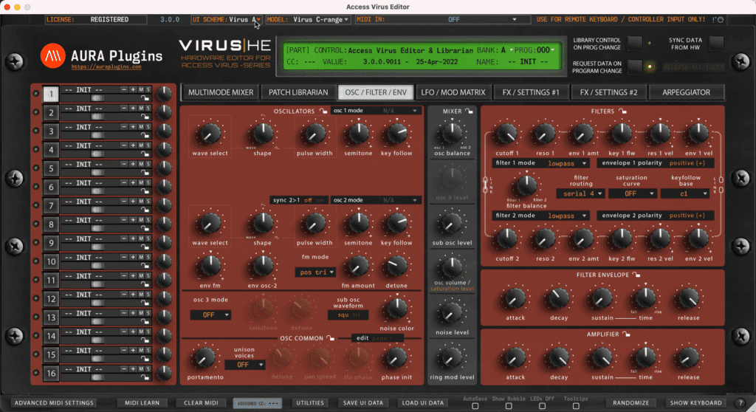
Task: Toggle the Filter Envelope lock icon
Action: click(636, 275)
